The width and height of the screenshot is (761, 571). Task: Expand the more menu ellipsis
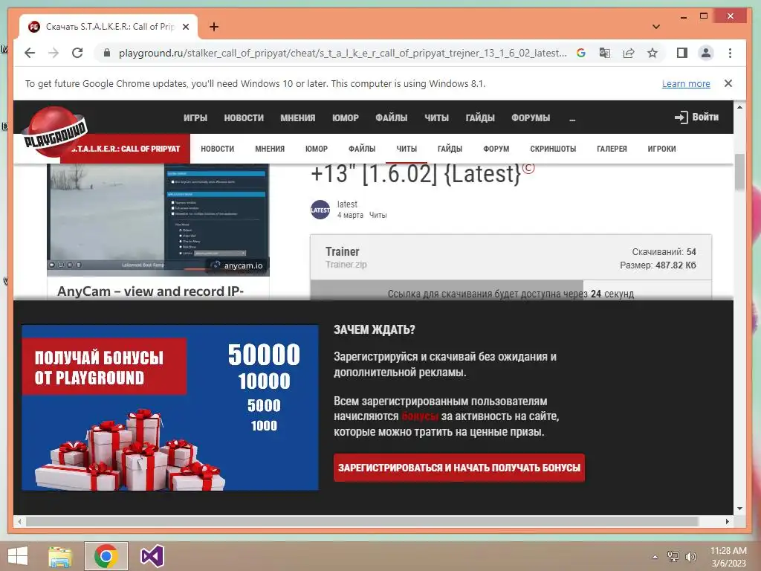pyautogui.click(x=572, y=119)
